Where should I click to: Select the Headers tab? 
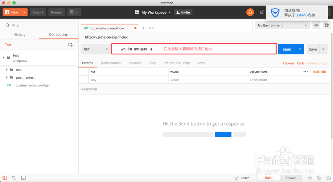coord(135,63)
